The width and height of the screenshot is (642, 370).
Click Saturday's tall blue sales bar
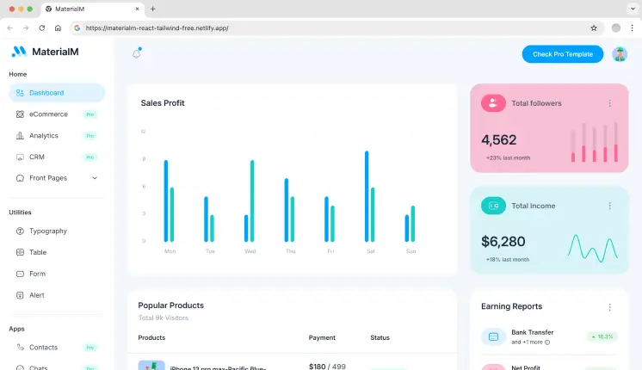(x=367, y=196)
